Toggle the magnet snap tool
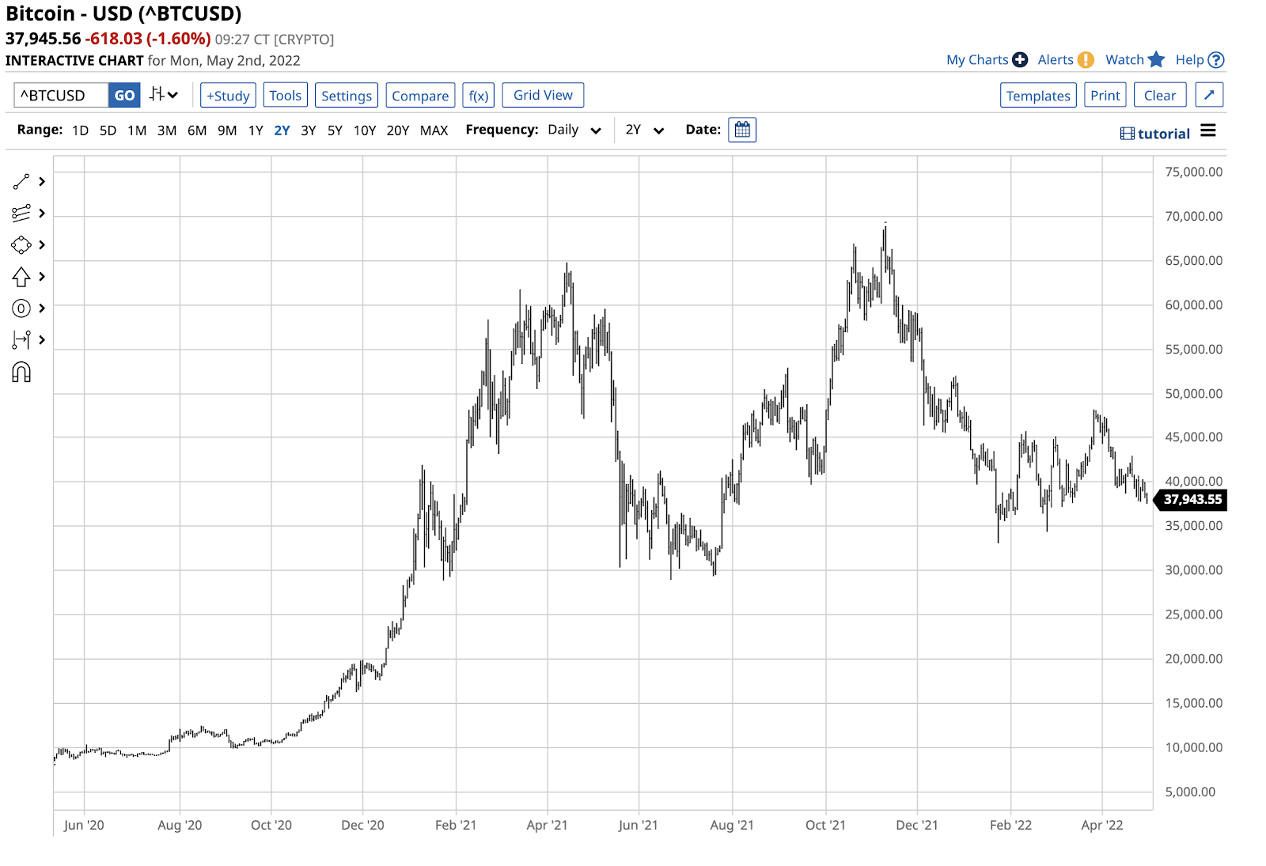Screen dimensions: 1266x866 click(21, 372)
